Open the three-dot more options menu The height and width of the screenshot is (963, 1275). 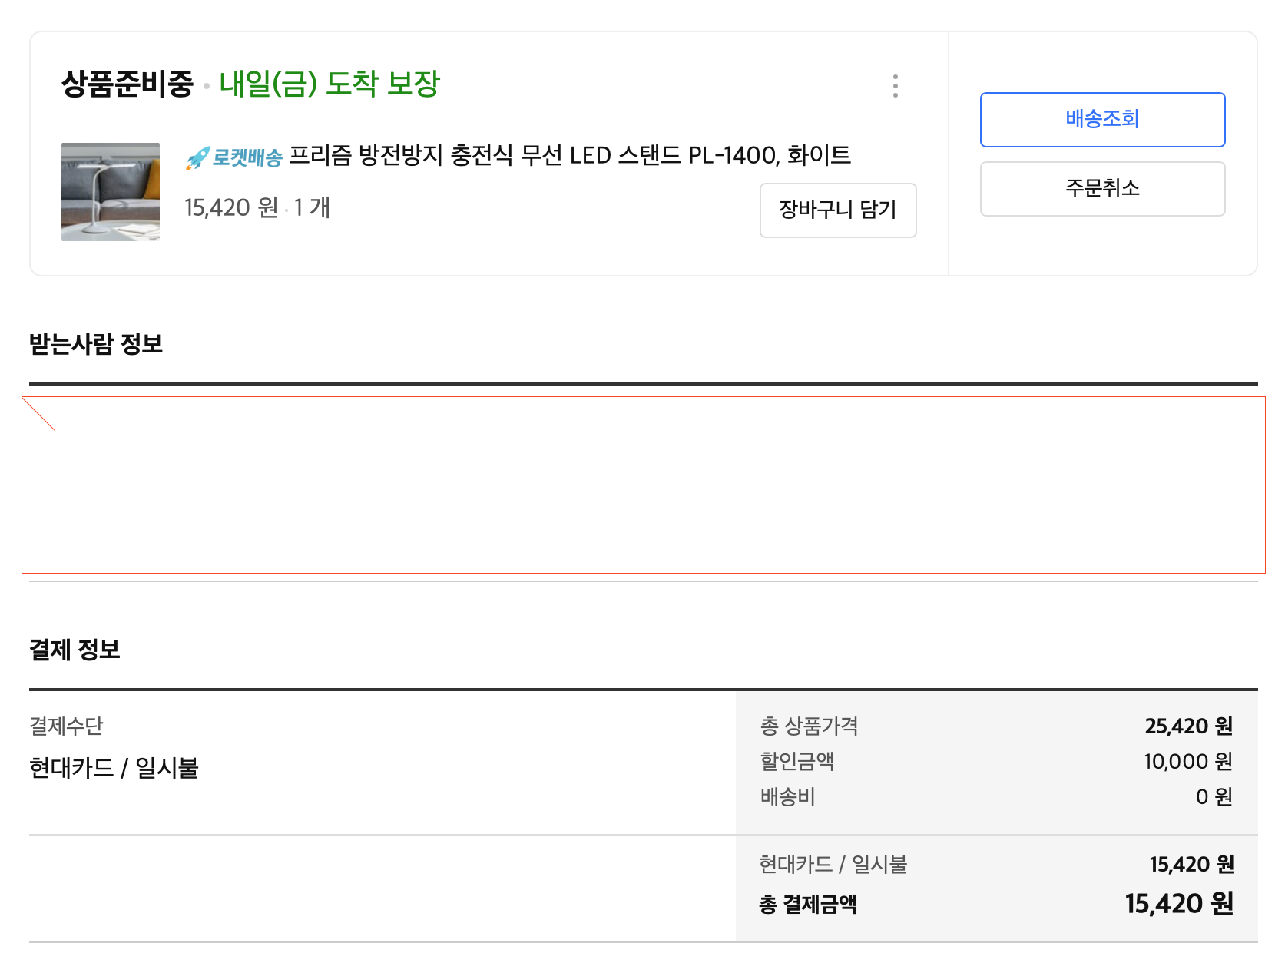(896, 86)
